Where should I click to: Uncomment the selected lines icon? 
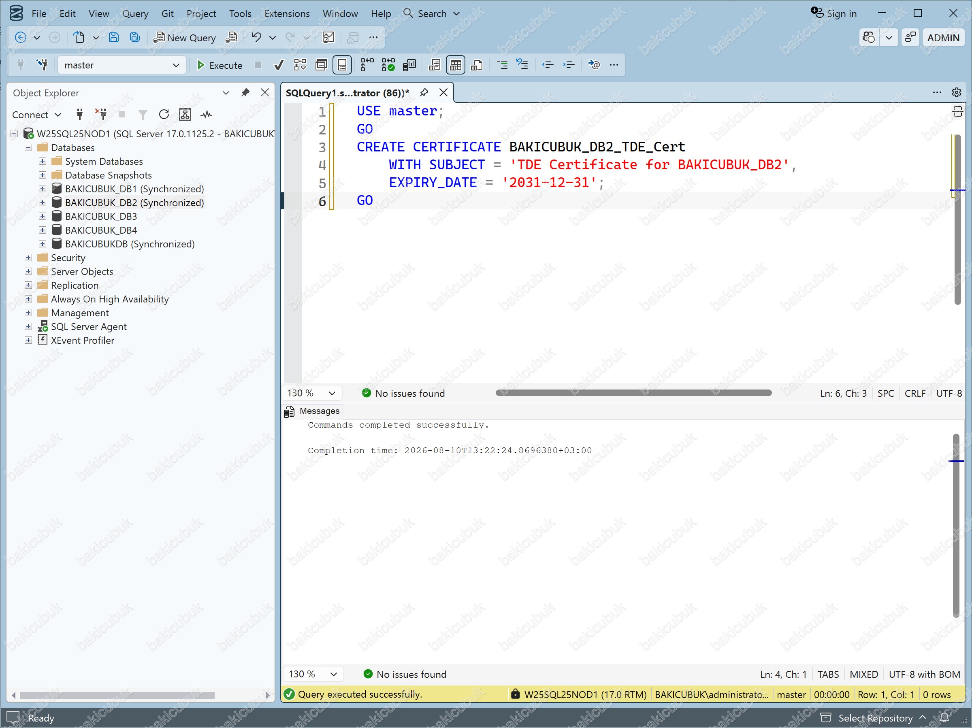(x=522, y=65)
